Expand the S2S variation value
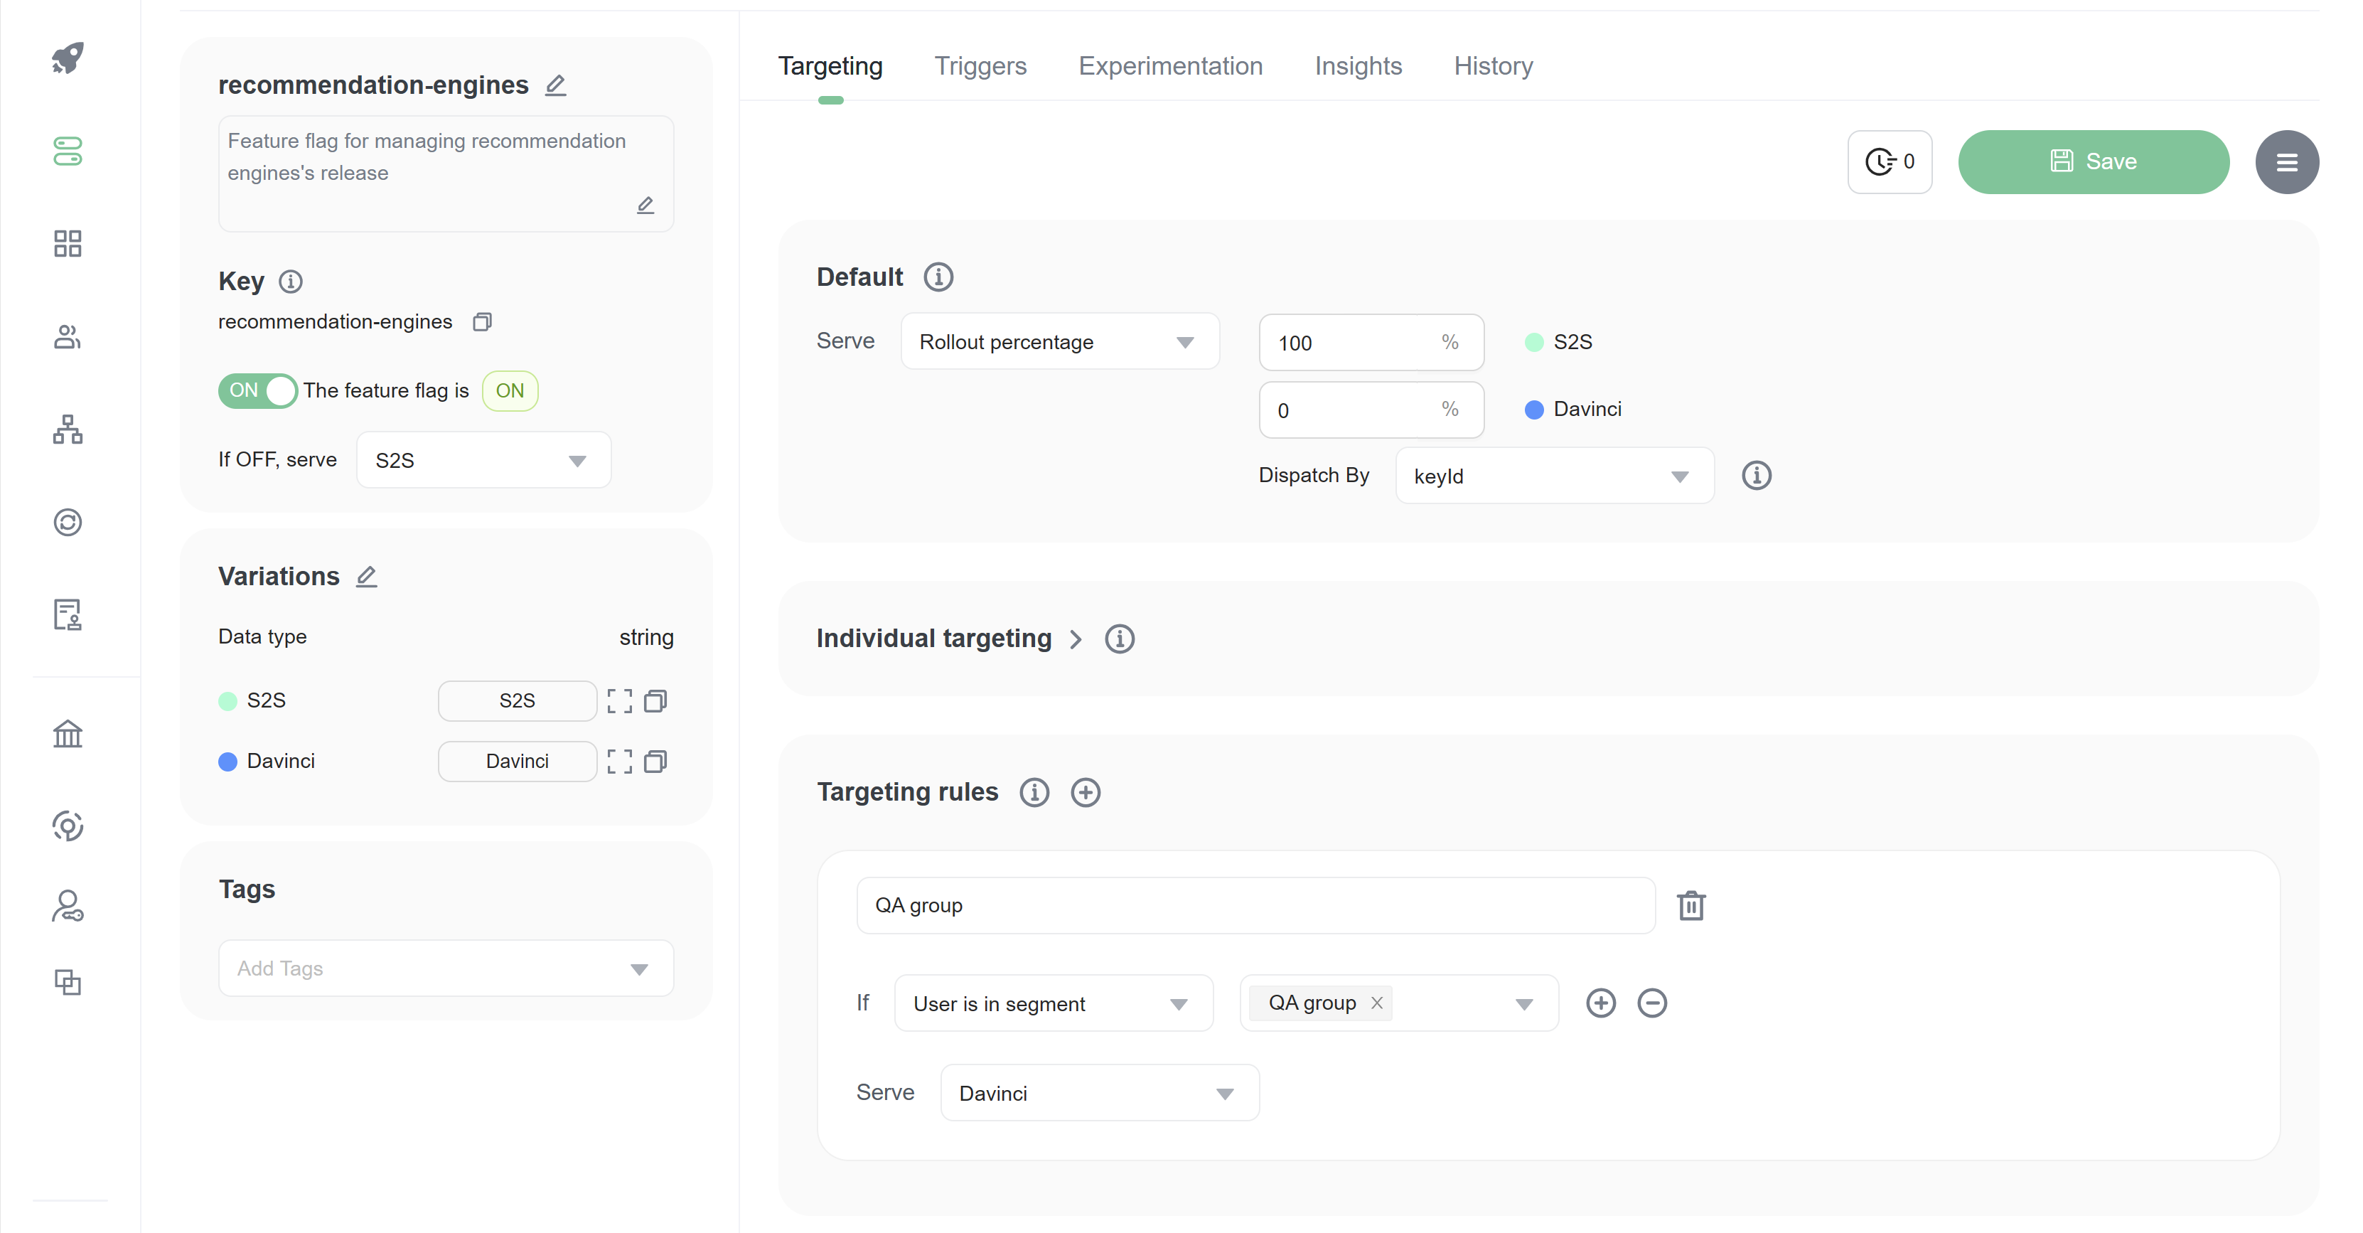 pos(620,701)
